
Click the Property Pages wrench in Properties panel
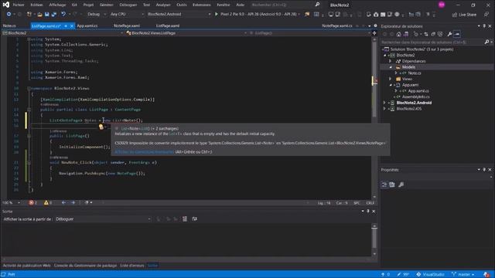[401, 185]
